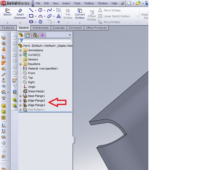210x170 pixels.
Task: Open the Spline tool dropdown arrow
Action: pyautogui.click(x=54, y=10)
